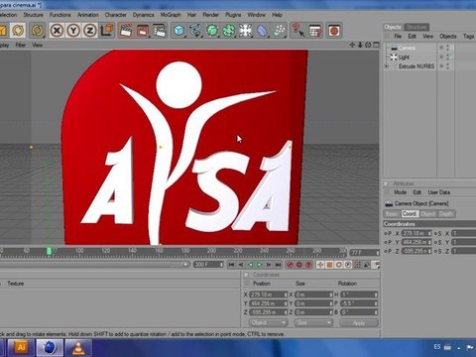
Task: Toggle parameter keyframe recording button
Action: (x=348, y=265)
